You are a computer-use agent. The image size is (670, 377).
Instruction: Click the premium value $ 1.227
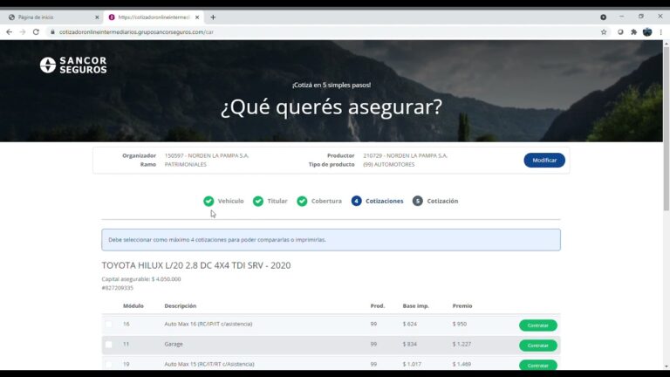point(461,344)
